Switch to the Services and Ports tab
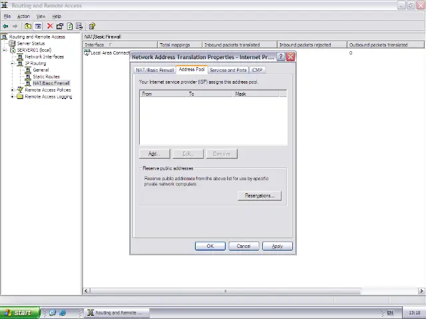 [x=228, y=70]
